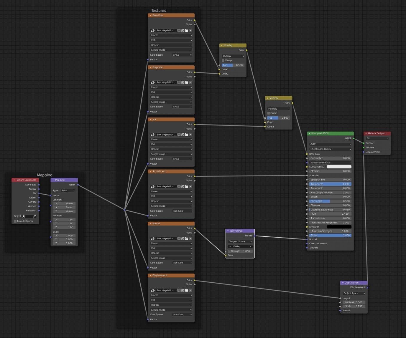This screenshot has width=406, height=338.
Task: Toggle fake user shield in Base Color node
Action: point(179,30)
